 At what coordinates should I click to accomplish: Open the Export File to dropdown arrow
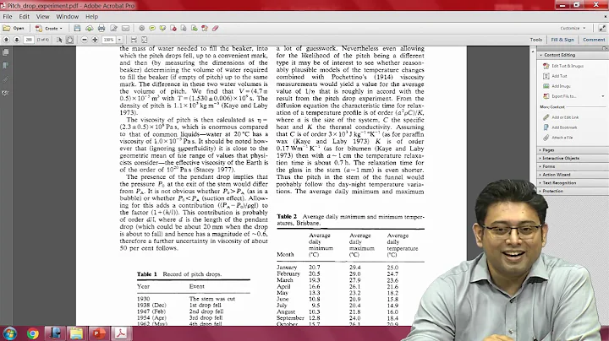[603, 96]
